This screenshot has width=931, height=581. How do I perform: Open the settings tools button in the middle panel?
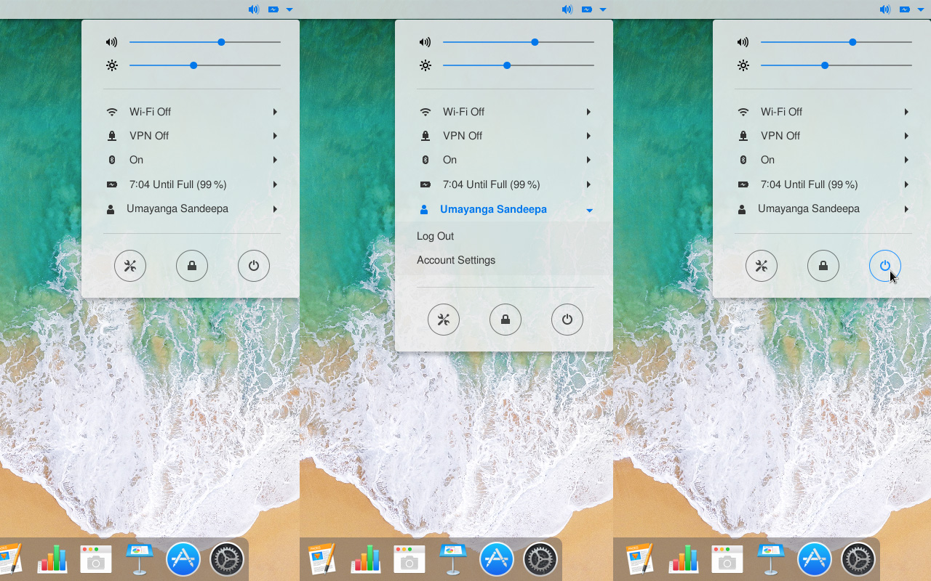444,320
